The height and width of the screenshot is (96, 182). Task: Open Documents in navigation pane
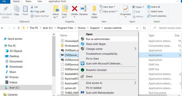click(x=14, y=61)
